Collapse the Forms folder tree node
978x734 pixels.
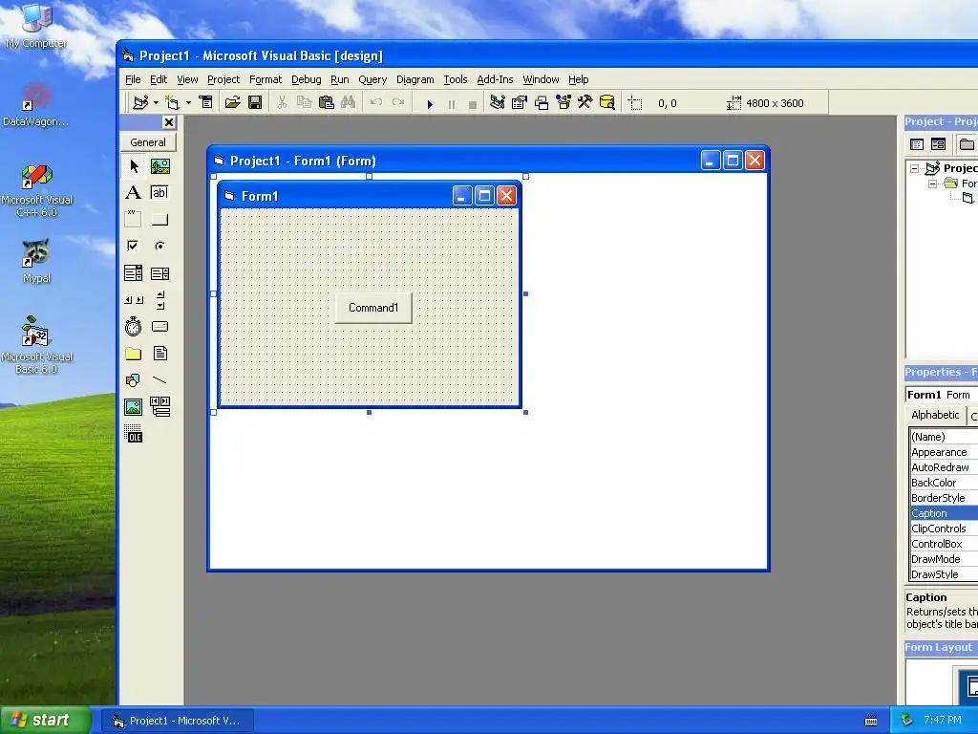932,183
